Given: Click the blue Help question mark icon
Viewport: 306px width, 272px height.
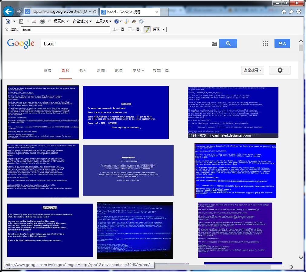Looking at the screenshot, I should pyautogui.click(x=117, y=21).
